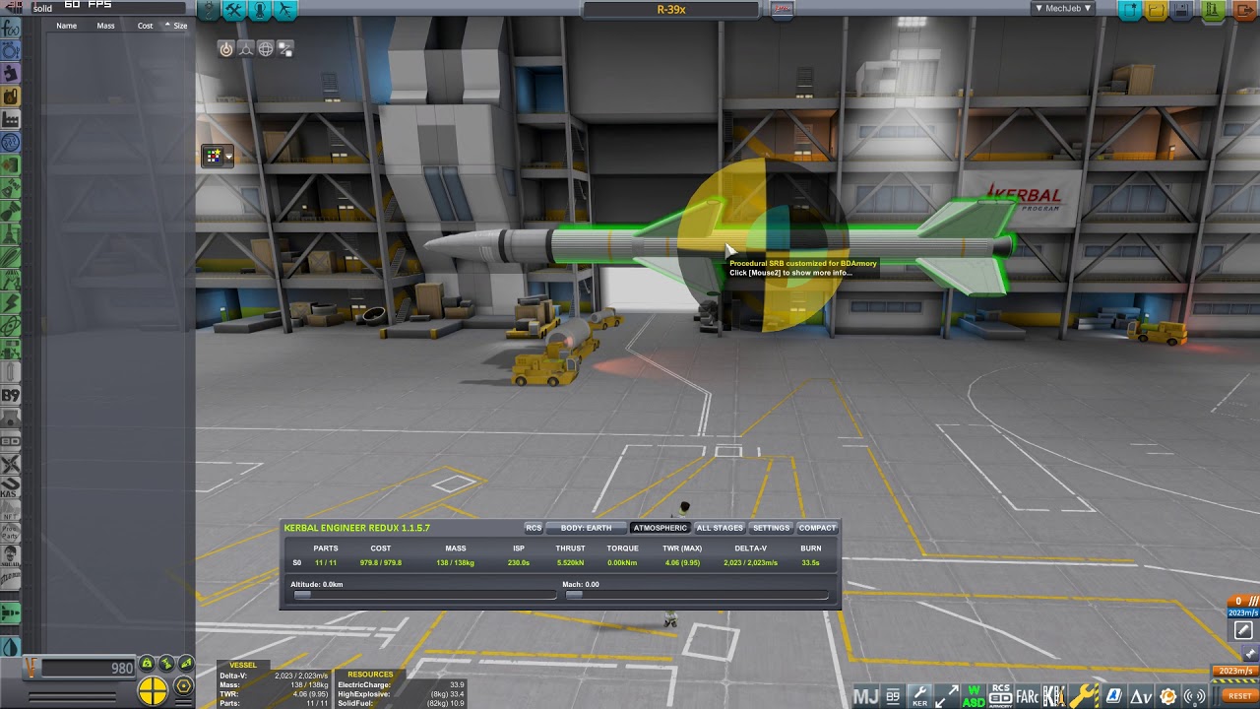Toggle the KER Engineer toolbar button
Screen dimensions: 1260x709
click(919, 696)
